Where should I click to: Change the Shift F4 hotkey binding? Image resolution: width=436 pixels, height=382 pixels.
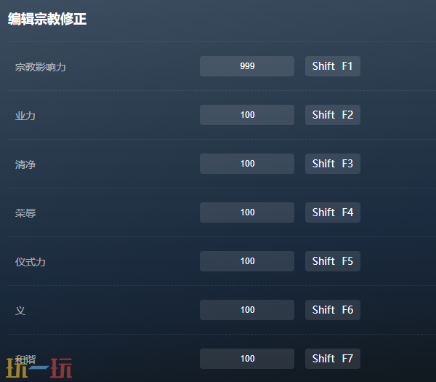[x=333, y=212]
